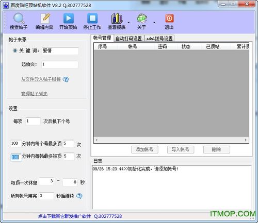Viewport: 258px width, 223px height.
Task: Click the 密码 column header
Action: (x=163, y=47)
